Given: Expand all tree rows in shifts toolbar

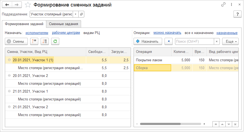Looking at the screenshot, I should (x=45, y=41).
